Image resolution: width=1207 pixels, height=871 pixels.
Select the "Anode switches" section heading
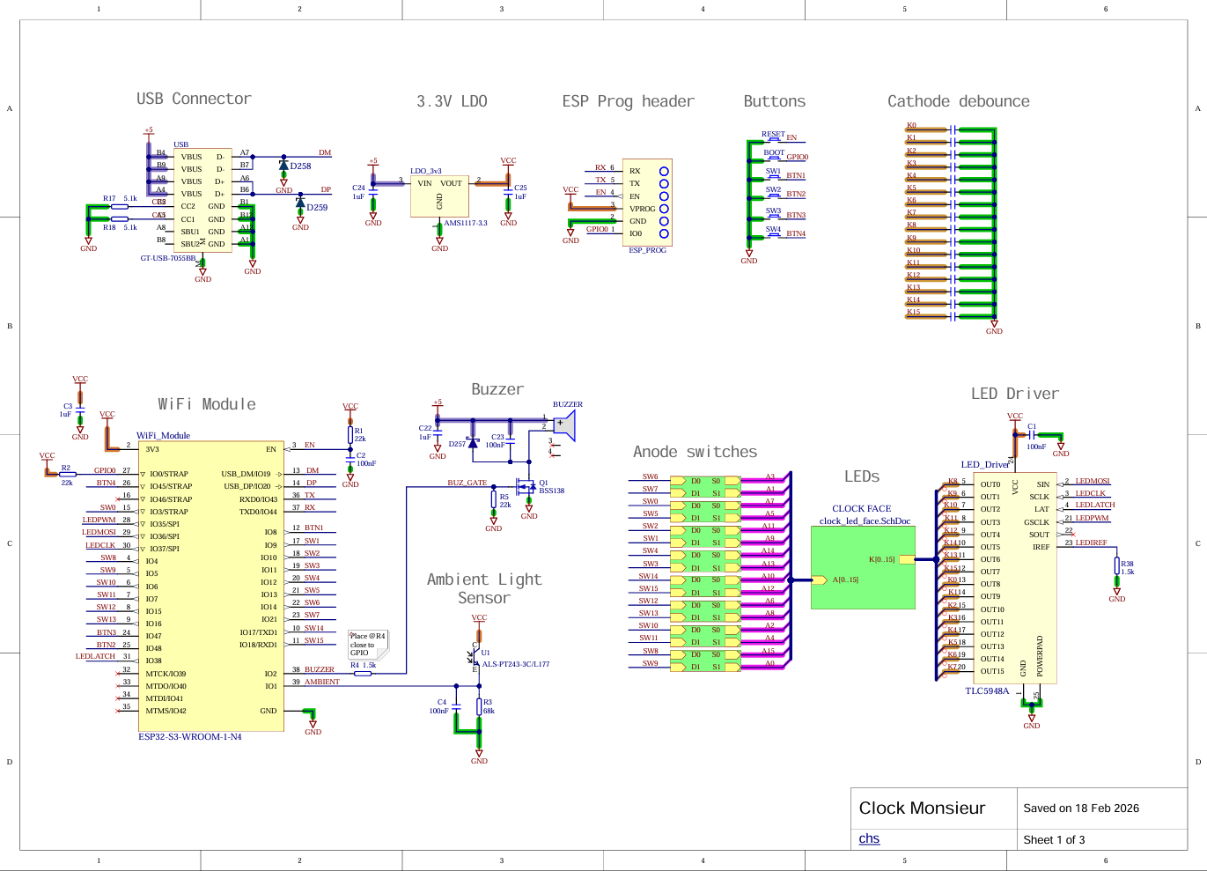point(695,452)
